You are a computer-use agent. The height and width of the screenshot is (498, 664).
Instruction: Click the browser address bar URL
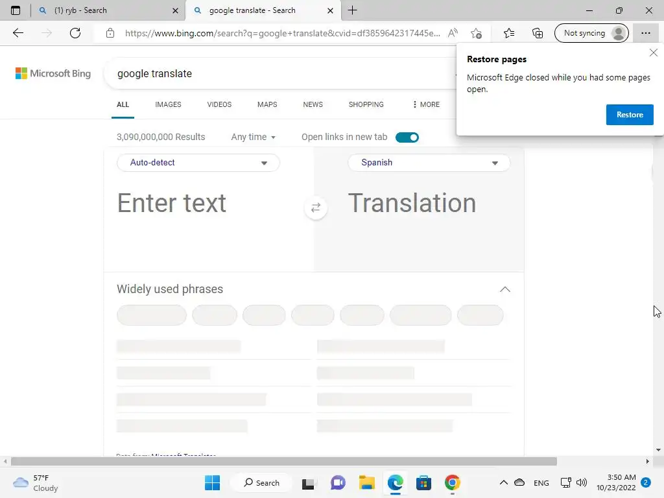[283, 33]
